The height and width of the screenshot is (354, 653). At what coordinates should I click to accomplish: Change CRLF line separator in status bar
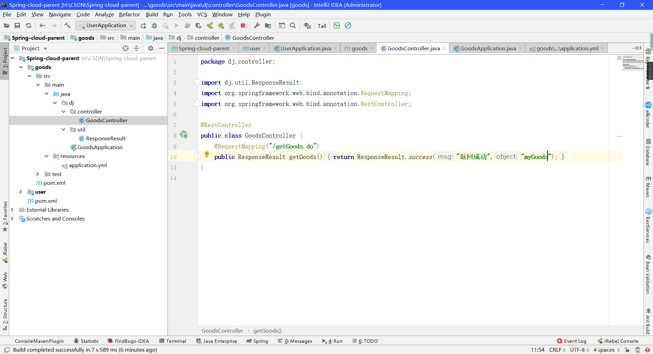pyautogui.click(x=557, y=350)
